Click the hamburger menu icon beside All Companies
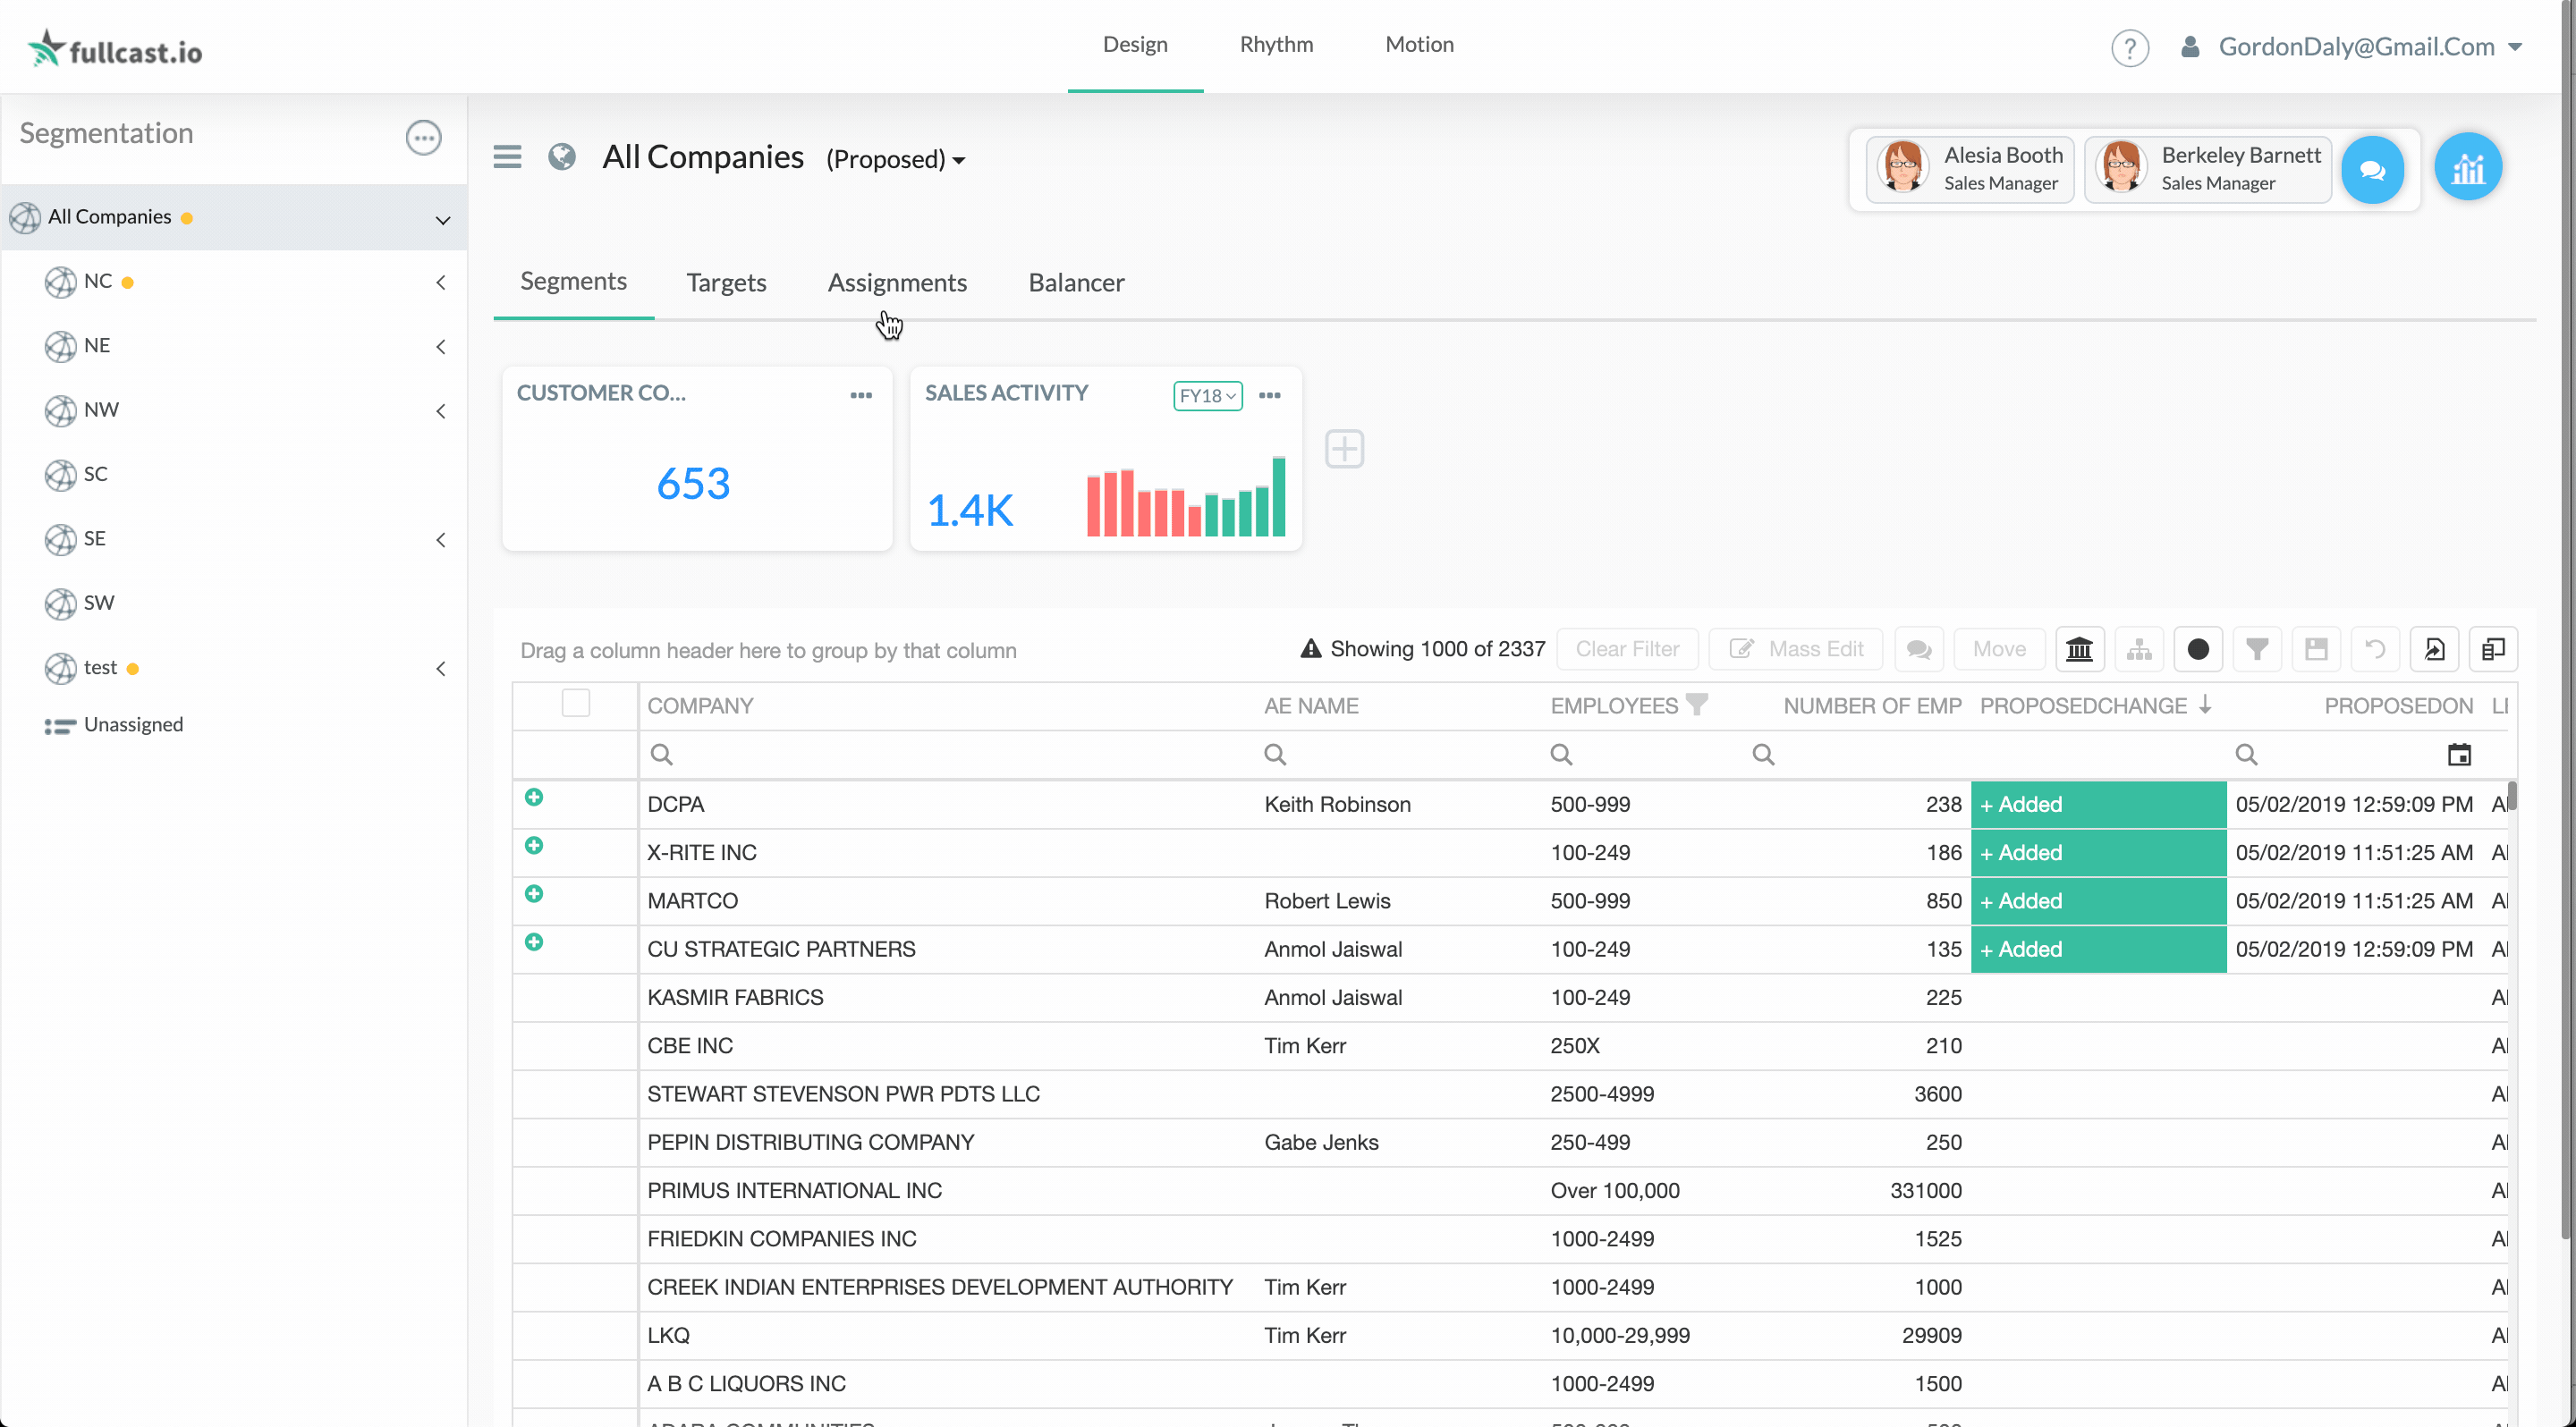The width and height of the screenshot is (2576, 1427). tap(507, 156)
